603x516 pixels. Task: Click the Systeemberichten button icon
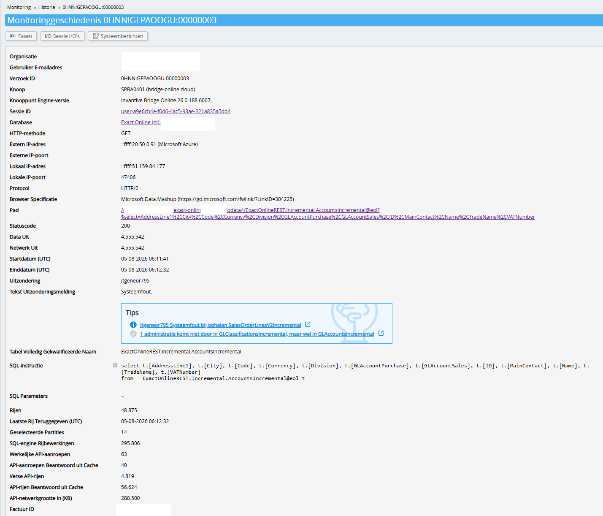tap(96, 36)
